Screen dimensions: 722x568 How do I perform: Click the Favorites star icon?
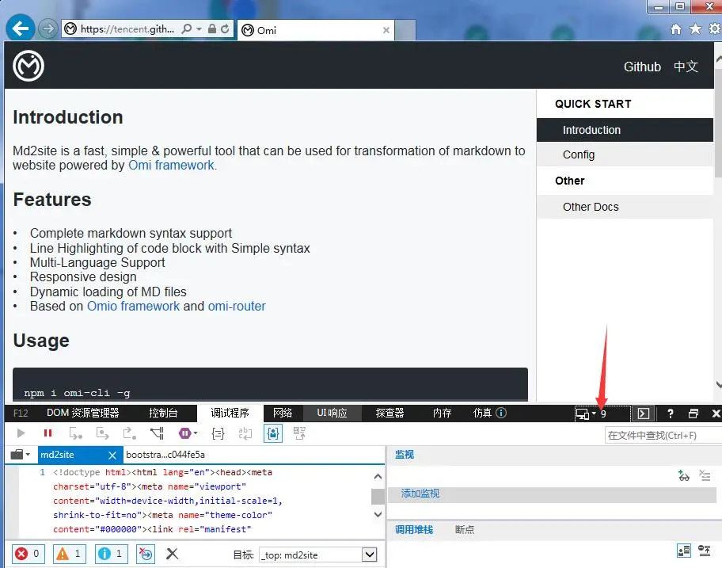point(695,29)
